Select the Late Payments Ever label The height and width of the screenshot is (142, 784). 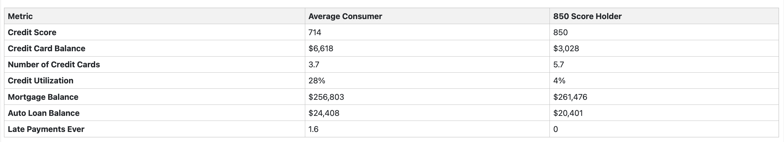click(46, 129)
